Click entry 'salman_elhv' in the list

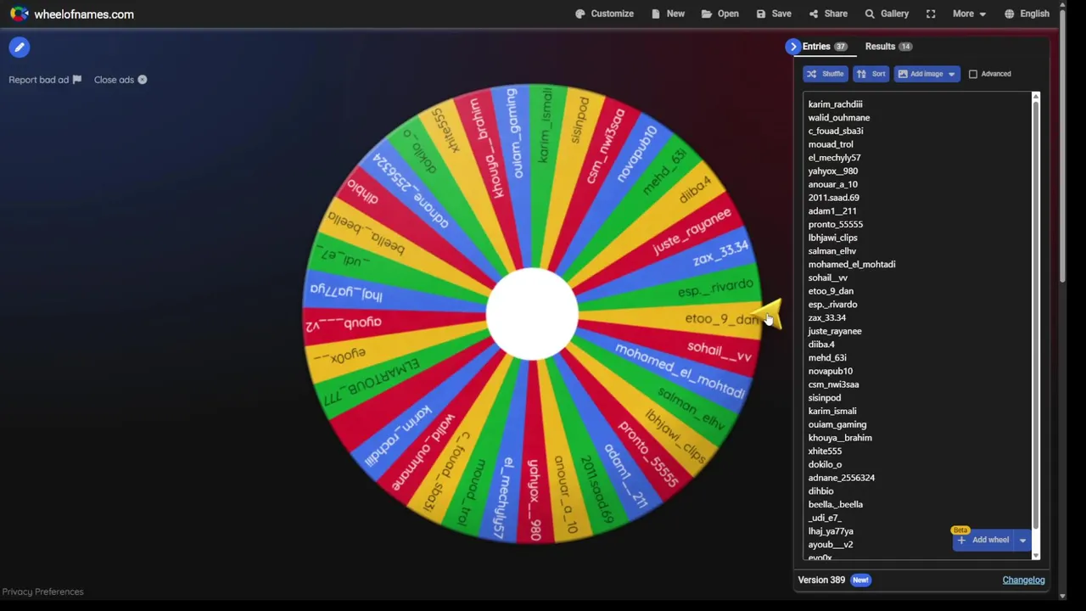tap(832, 251)
